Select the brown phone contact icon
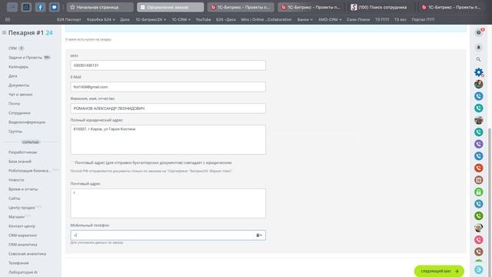Image resolution: width=492 pixels, height=277 pixels. [x=478, y=252]
